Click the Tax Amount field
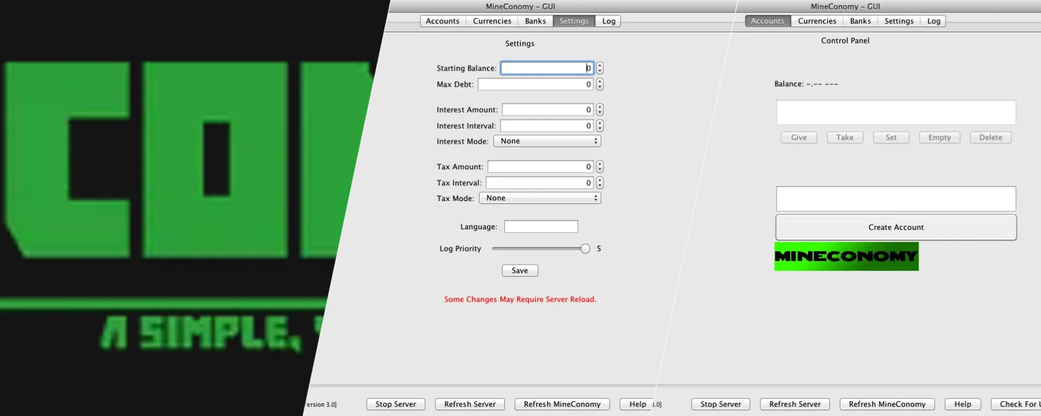Viewport: 1041px width, 416px height. point(541,167)
